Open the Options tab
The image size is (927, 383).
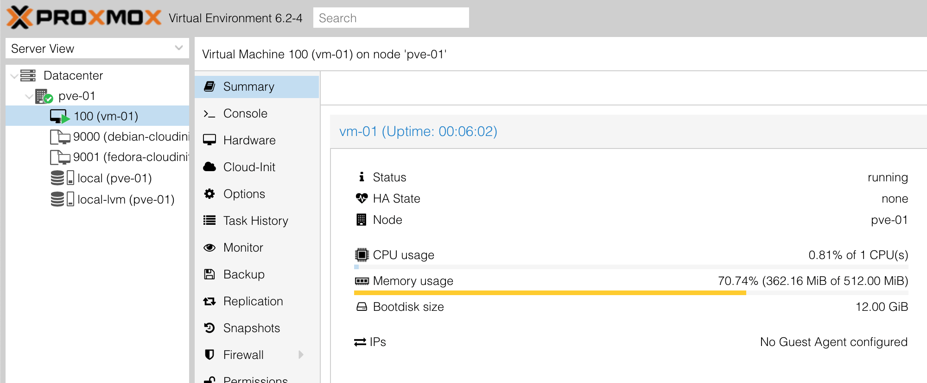pos(257,194)
